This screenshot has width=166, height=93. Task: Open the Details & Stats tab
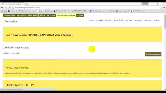click(9, 15)
